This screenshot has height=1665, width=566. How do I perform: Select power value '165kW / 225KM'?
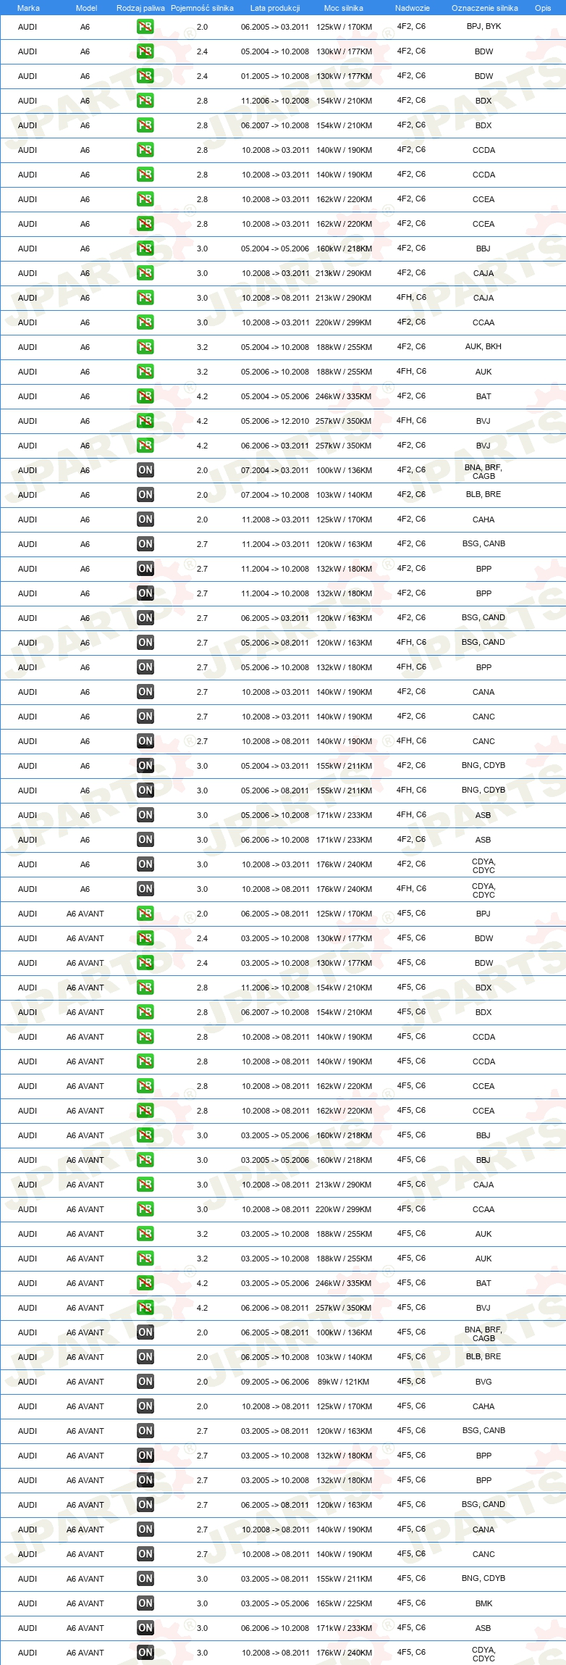pos(344,1603)
